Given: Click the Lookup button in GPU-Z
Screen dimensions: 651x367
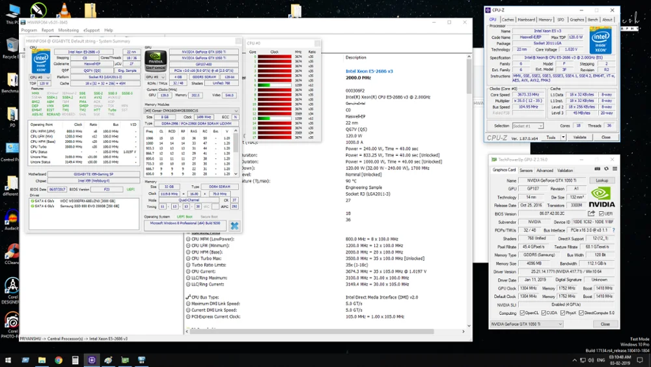Looking at the screenshot, I should tap(602, 180).
